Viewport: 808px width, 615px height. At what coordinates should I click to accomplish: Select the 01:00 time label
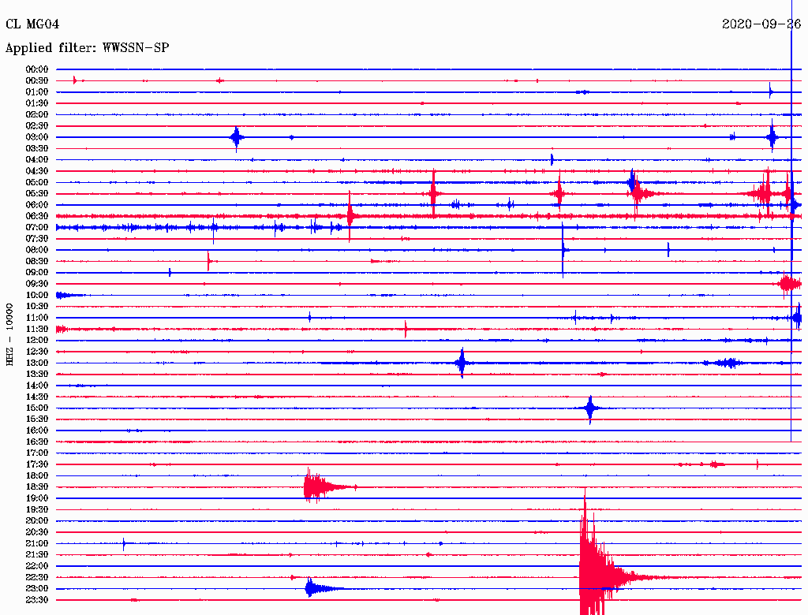click(37, 91)
